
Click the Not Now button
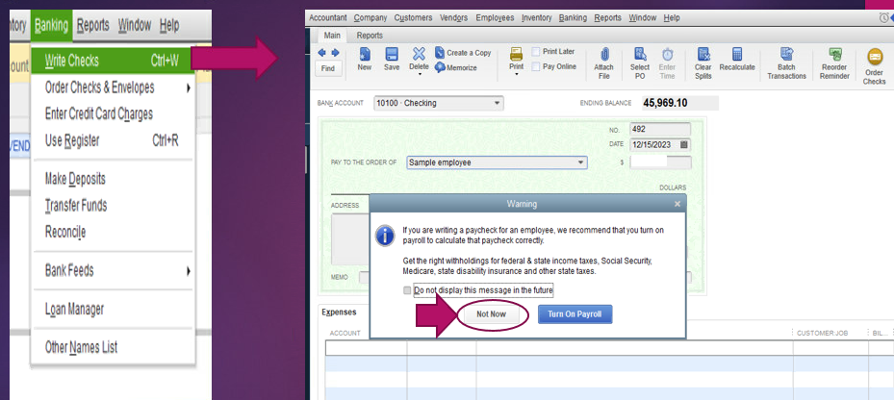[x=491, y=314]
